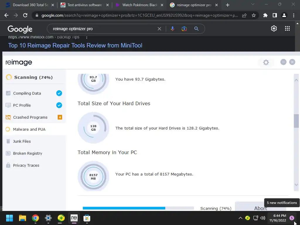Open a new Chrome tab
The height and width of the screenshot is (225, 300).
pyautogui.click(x=227, y=5)
